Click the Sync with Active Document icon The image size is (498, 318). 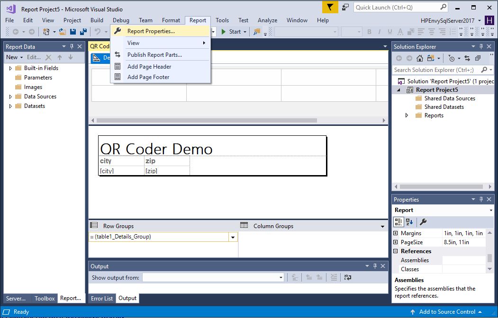pyautogui.click(x=467, y=58)
